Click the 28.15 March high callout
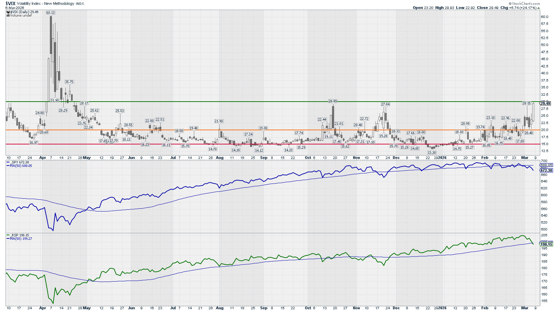The width and height of the screenshot is (554, 311). click(x=526, y=103)
